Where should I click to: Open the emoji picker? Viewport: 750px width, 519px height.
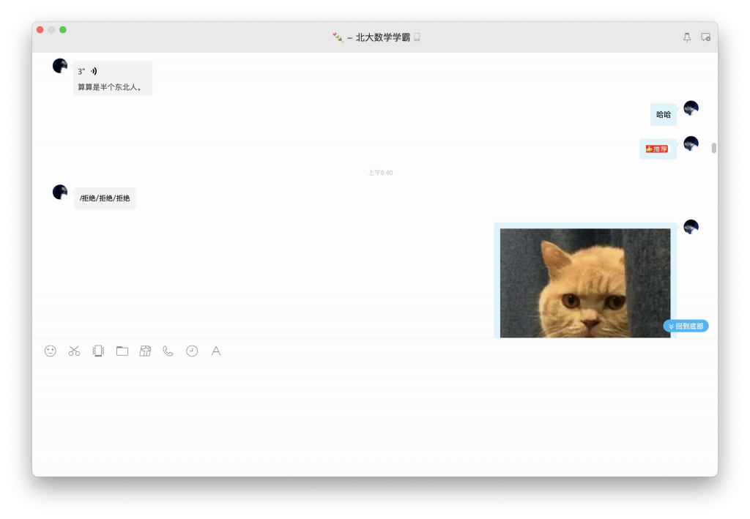coord(50,351)
